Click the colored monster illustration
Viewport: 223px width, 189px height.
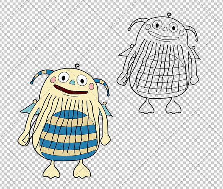(65, 121)
